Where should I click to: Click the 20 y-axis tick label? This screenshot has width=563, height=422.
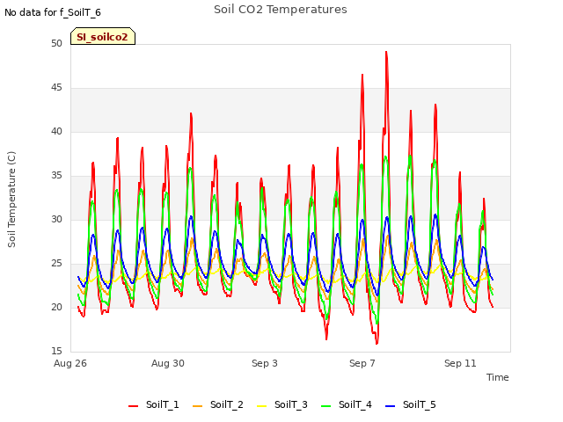point(56,307)
